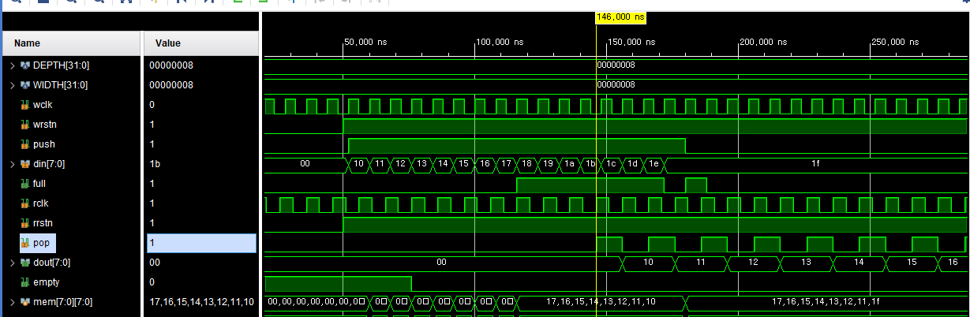Click the Value column header
Viewport: 970px width, 317px height.
[201, 43]
